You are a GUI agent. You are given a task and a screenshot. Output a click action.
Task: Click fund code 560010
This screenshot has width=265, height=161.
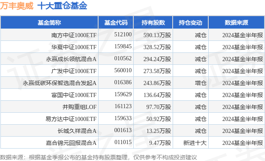click(123, 70)
